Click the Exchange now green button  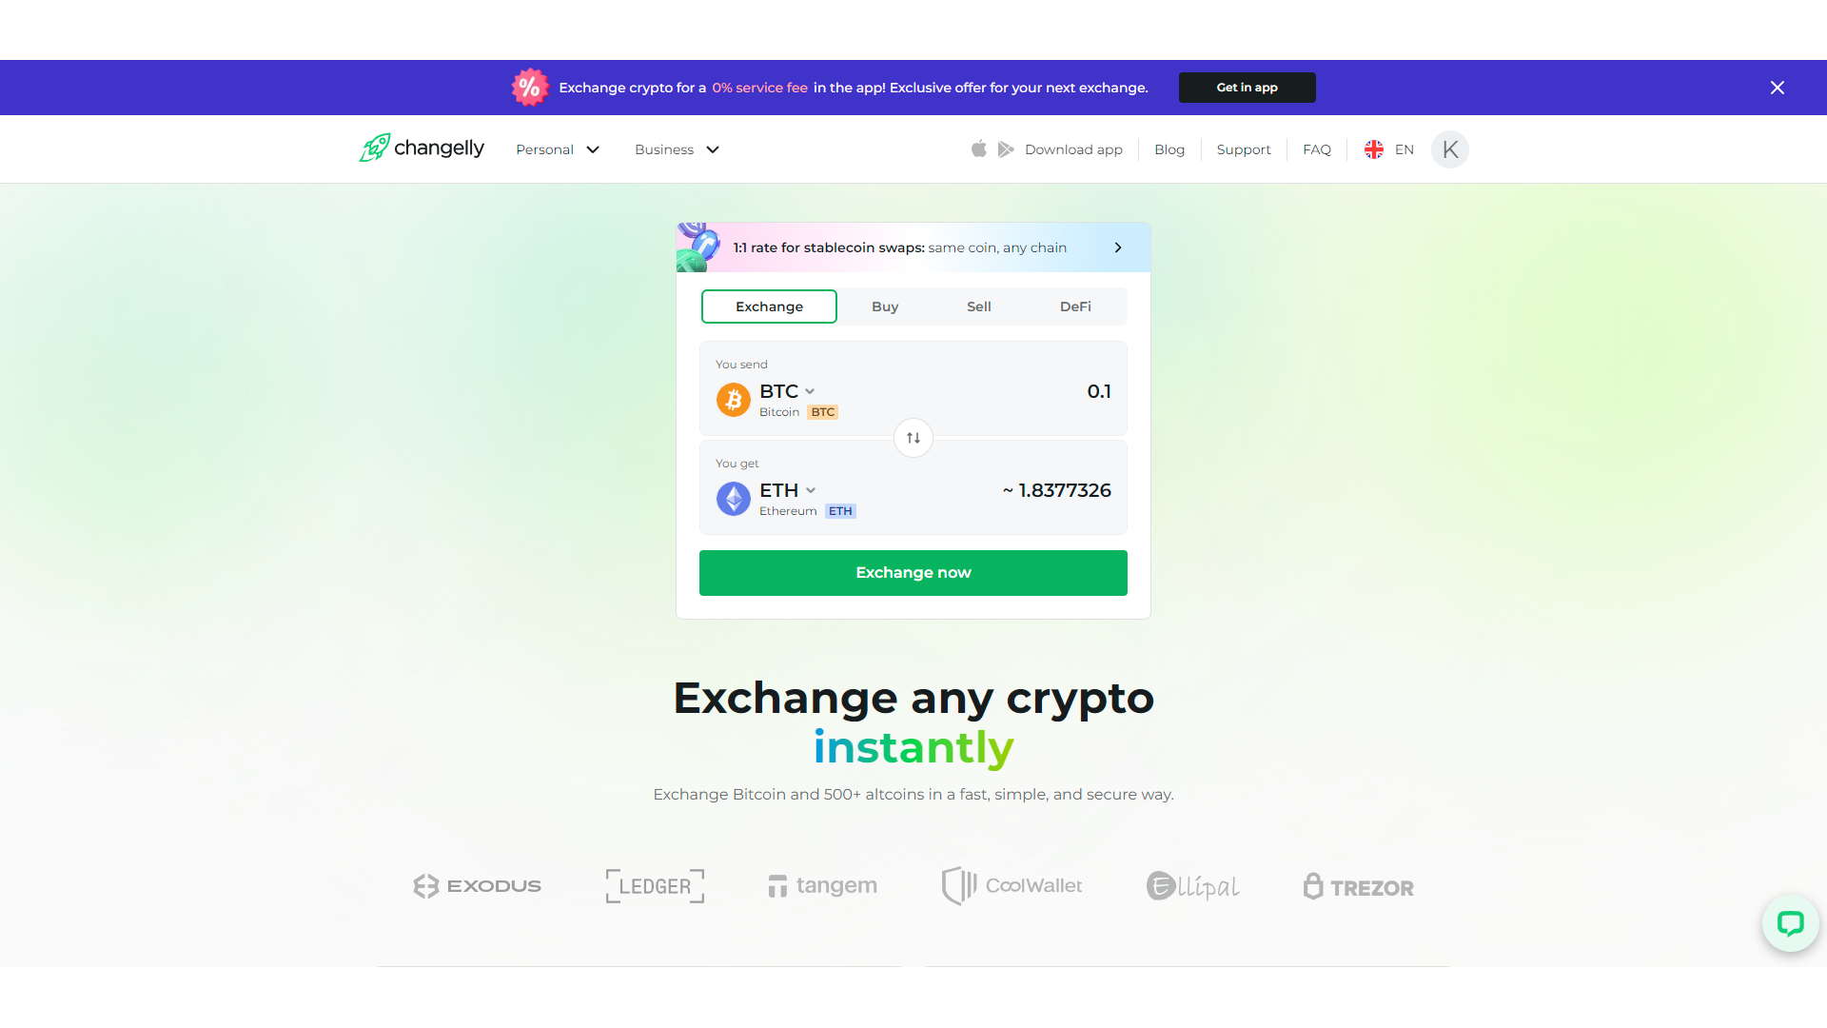[x=913, y=574]
